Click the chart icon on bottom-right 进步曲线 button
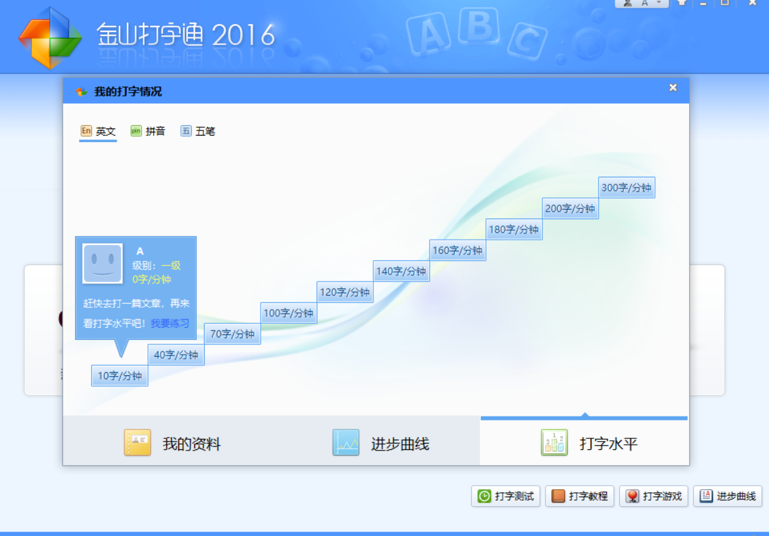769x536 pixels. (706, 496)
